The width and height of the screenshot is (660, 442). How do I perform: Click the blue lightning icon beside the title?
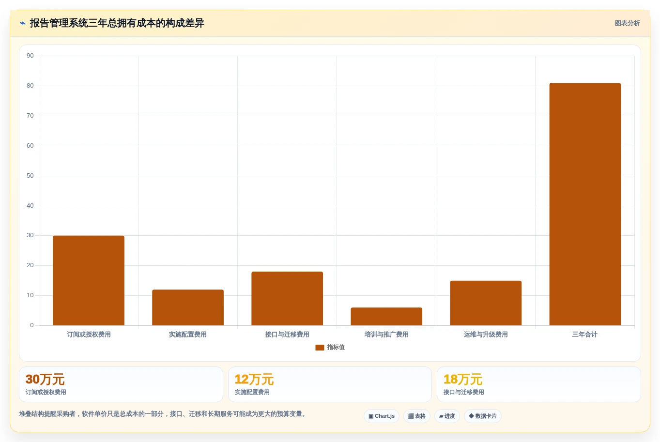click(x=23, y=23)
